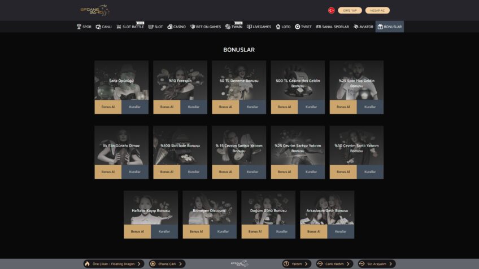
Task: Open the Livegames nav icon
Action: click(x=249, y=27)
